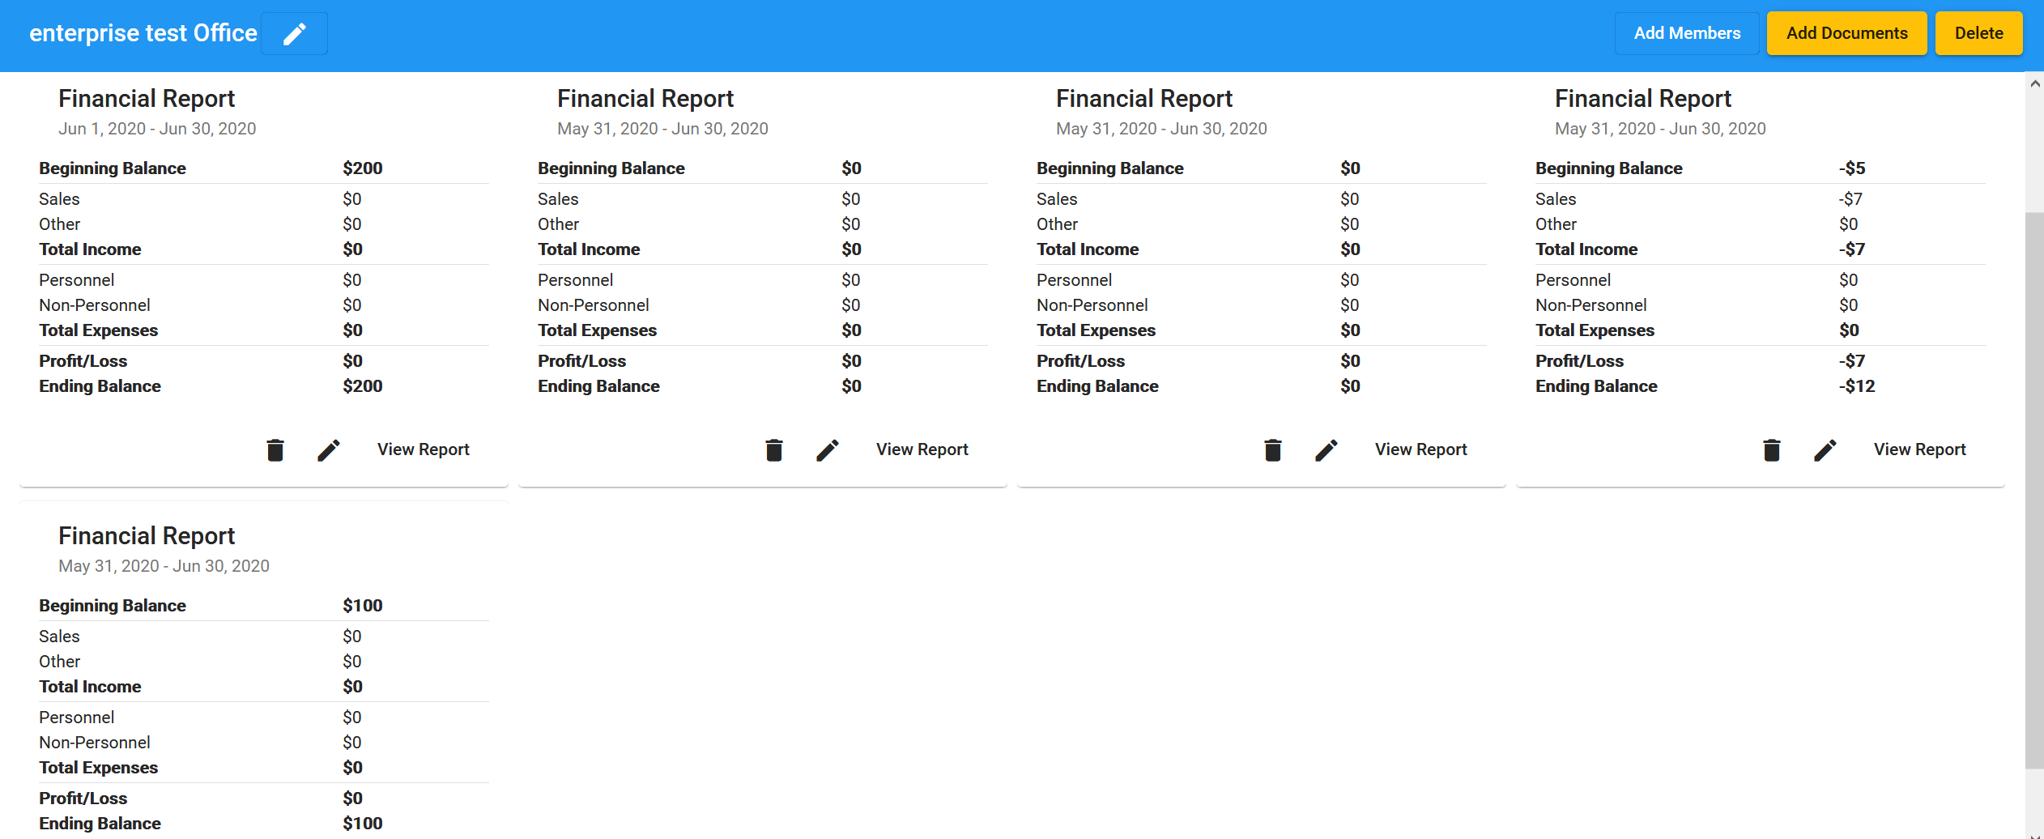The width and height of the screenshot is (2044, 839).
Task: Click the -$7 Total Income value
Action: click(1852, 249)
